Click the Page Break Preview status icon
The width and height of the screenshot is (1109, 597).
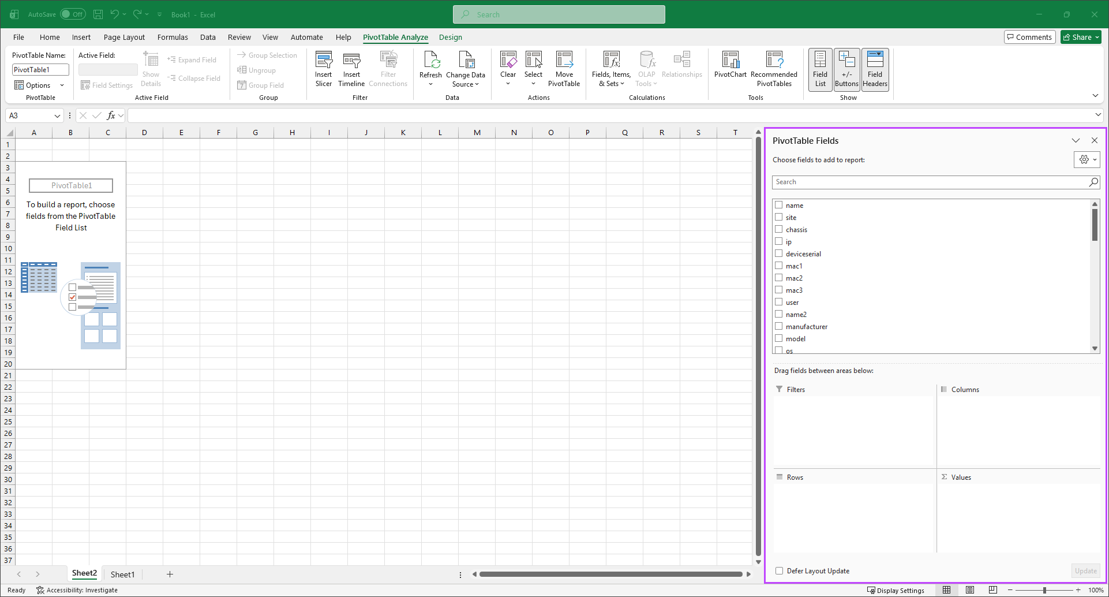[x=992, y=590]
